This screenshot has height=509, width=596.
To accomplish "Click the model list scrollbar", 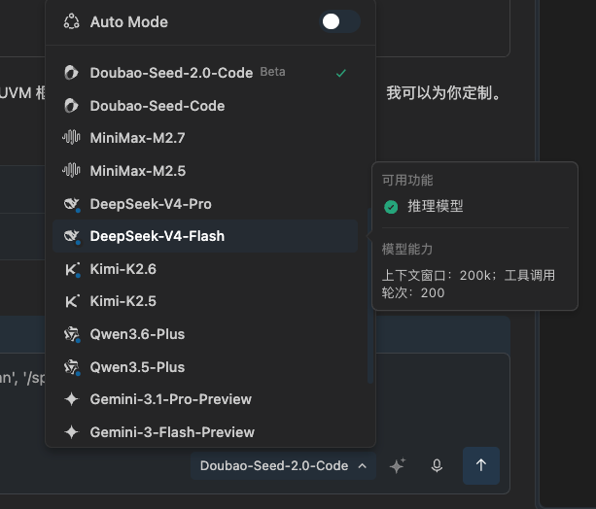I will (369, 295).
